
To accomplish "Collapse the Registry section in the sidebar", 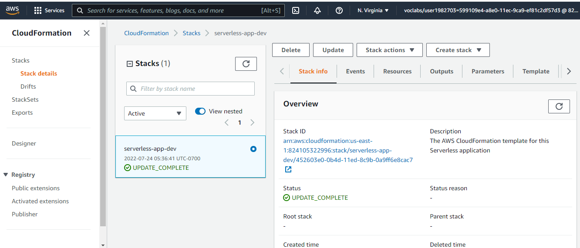I will [6, 175].
